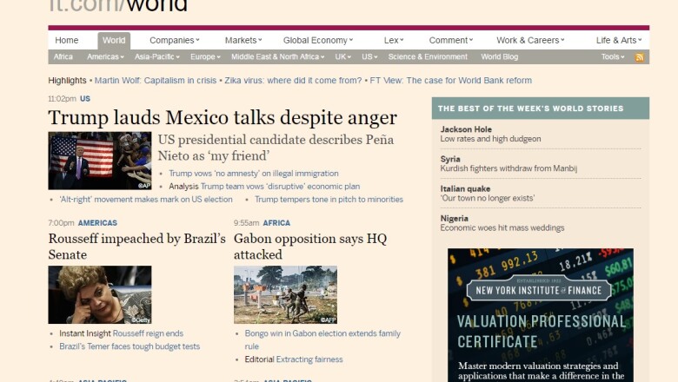678x382 pixels.
Task: Open Jackson Hole story
Action: [x=490, y=134]
